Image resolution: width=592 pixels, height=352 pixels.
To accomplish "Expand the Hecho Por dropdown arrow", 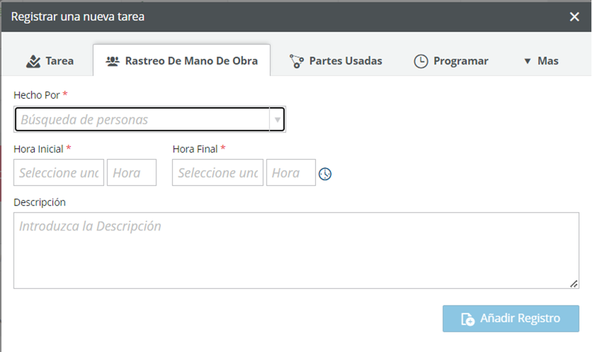I will tap(278, 120).
